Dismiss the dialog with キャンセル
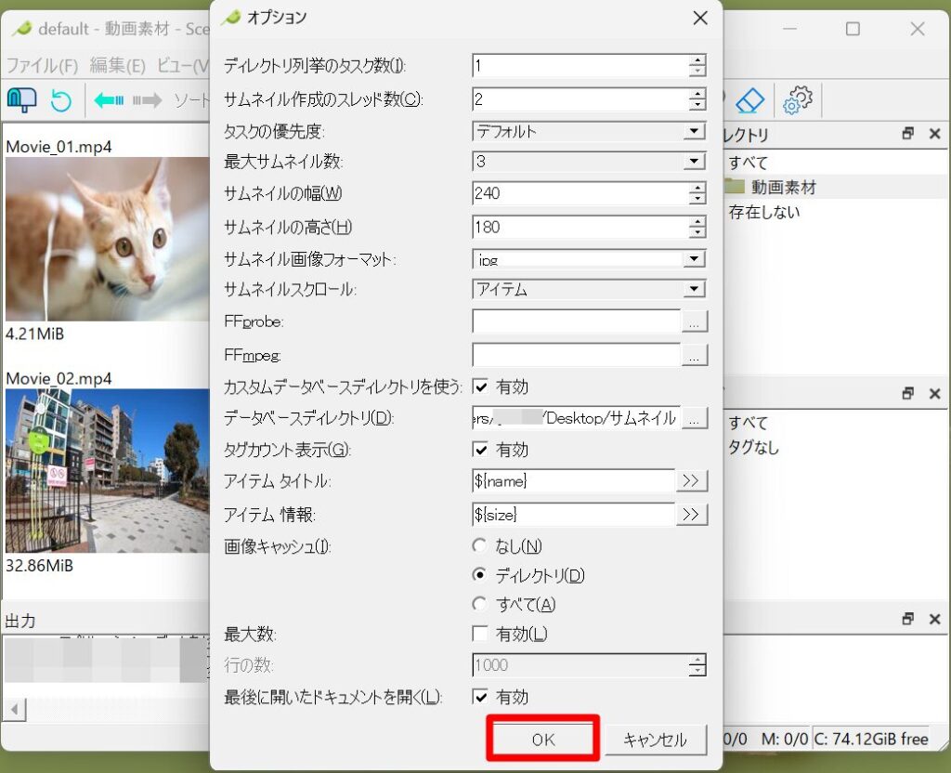Screen dimensions: 951x773 (656, 740)
